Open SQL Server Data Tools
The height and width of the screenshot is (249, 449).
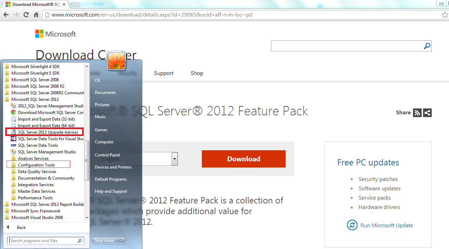click(x=37, y=145)
